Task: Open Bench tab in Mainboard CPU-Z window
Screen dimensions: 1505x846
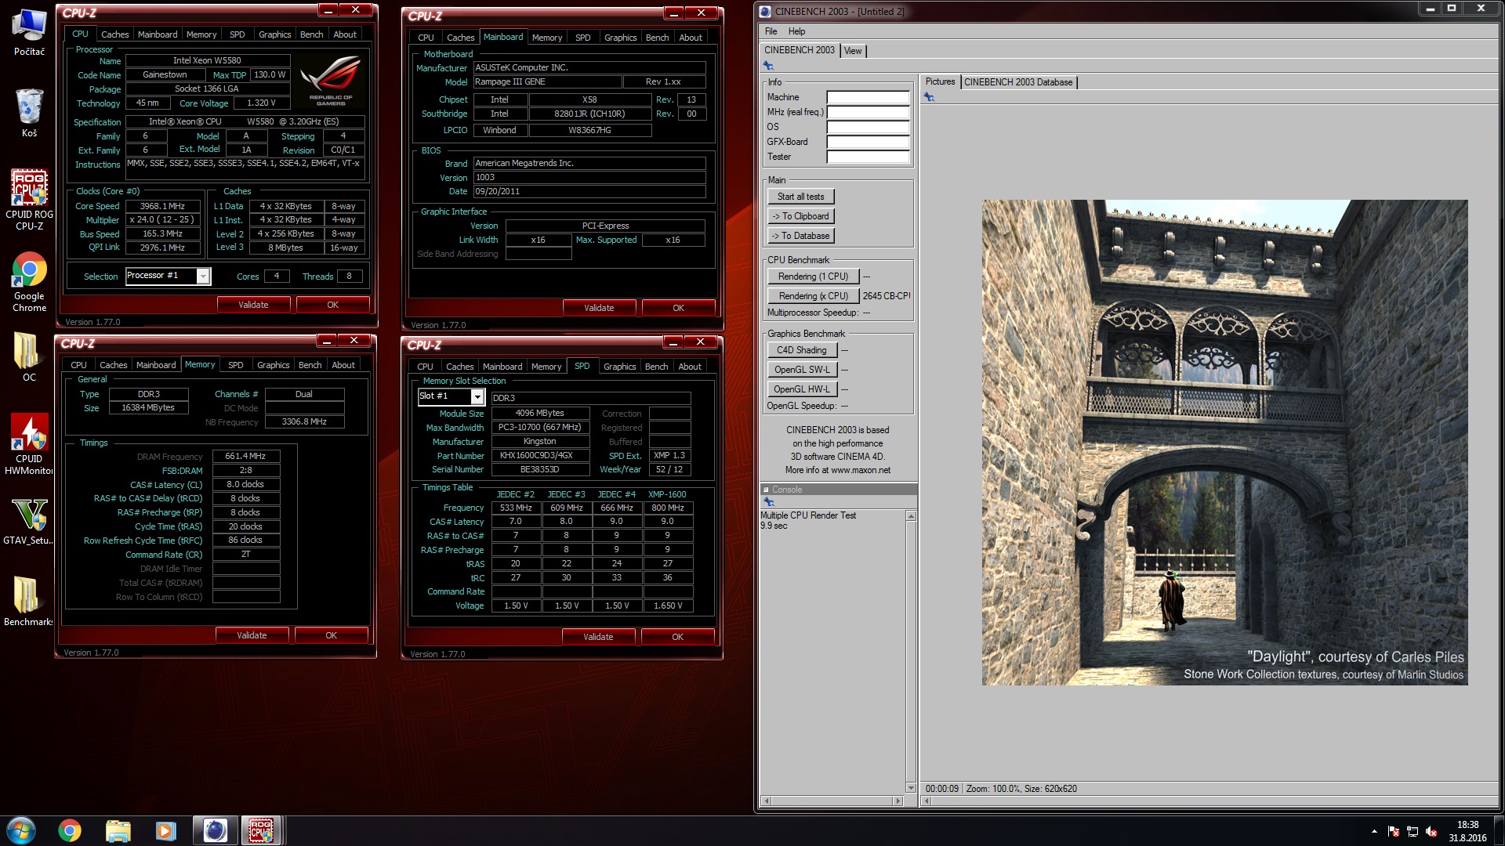Action: 657,38
